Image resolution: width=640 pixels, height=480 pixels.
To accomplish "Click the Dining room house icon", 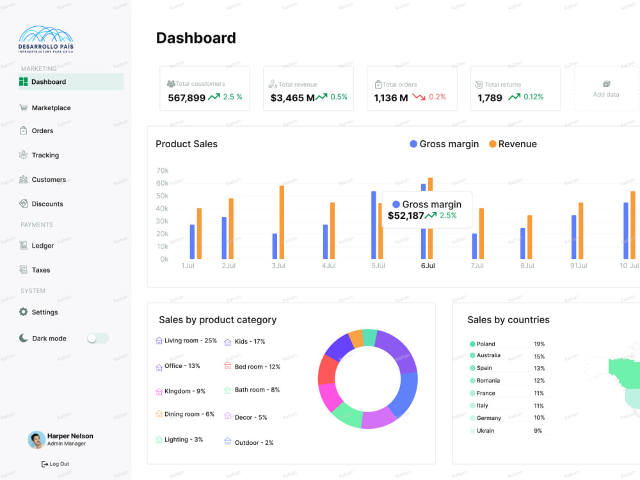I will 159,414.
